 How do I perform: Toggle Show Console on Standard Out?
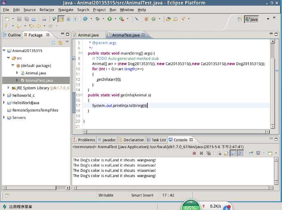point(234,153)
